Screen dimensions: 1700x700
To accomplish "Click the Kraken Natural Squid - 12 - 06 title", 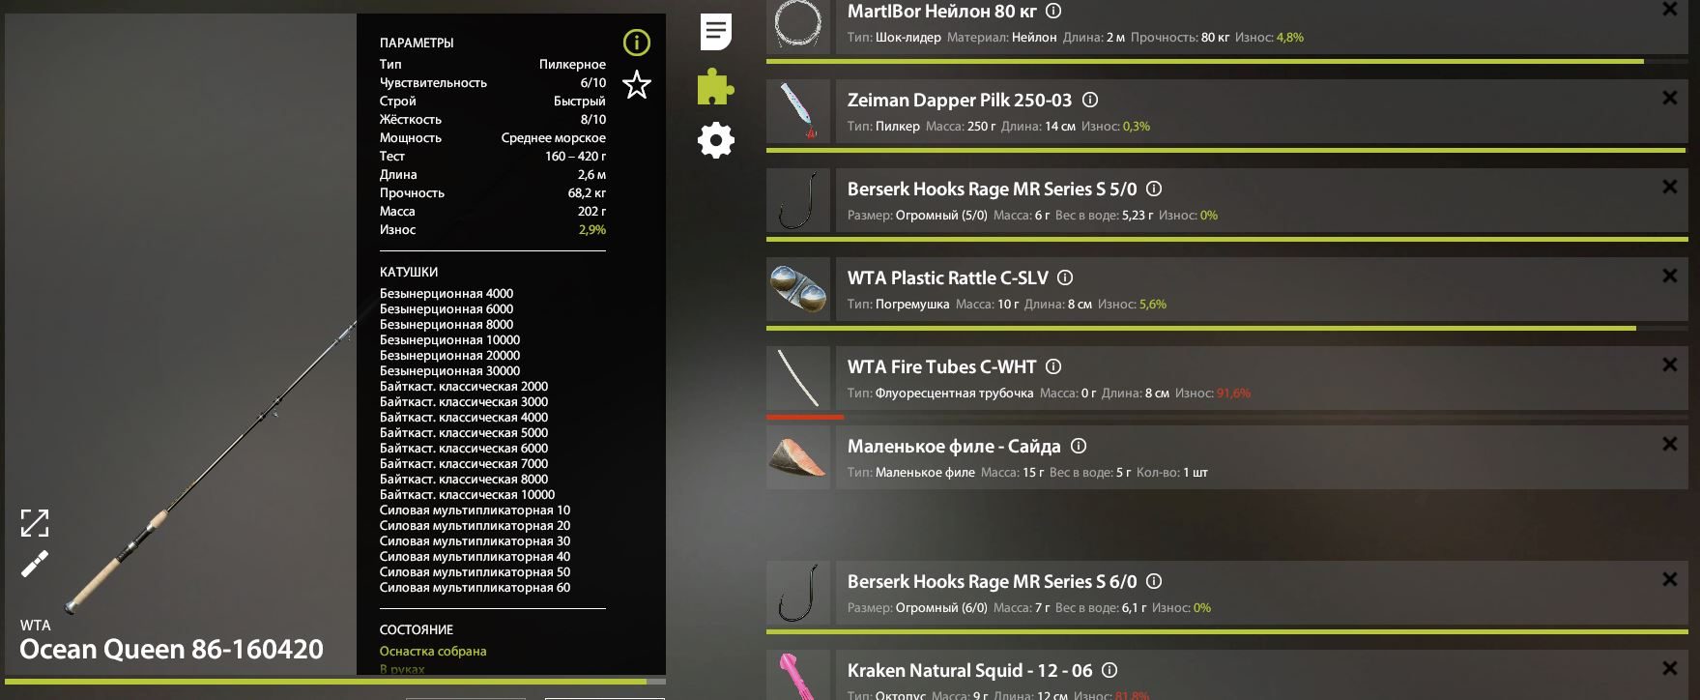I will point(969,671).
